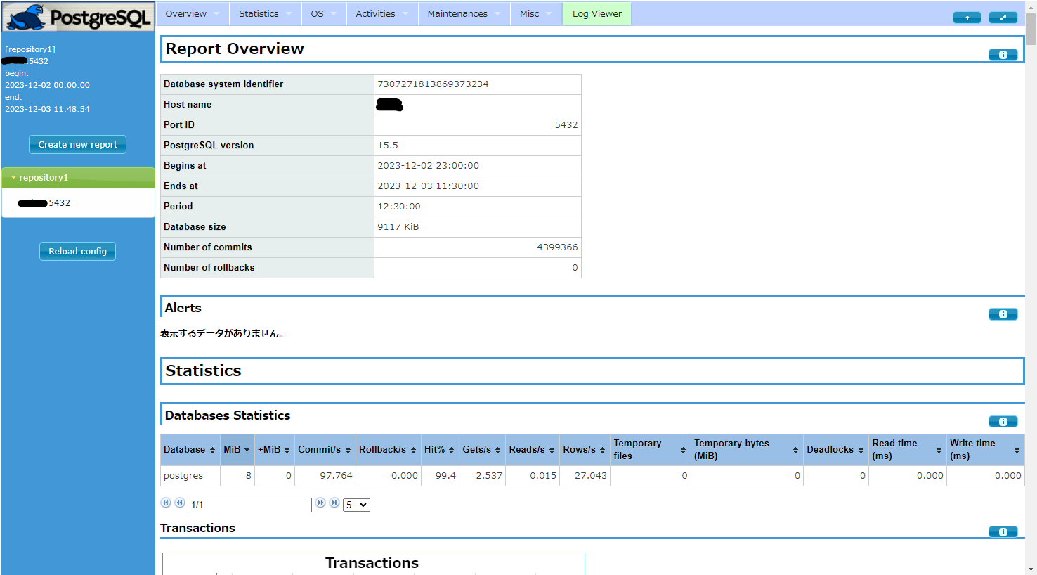Click the Database size value 9117 KiB
This screenshot has height=575, width=1037.
(x=398, y=227)
